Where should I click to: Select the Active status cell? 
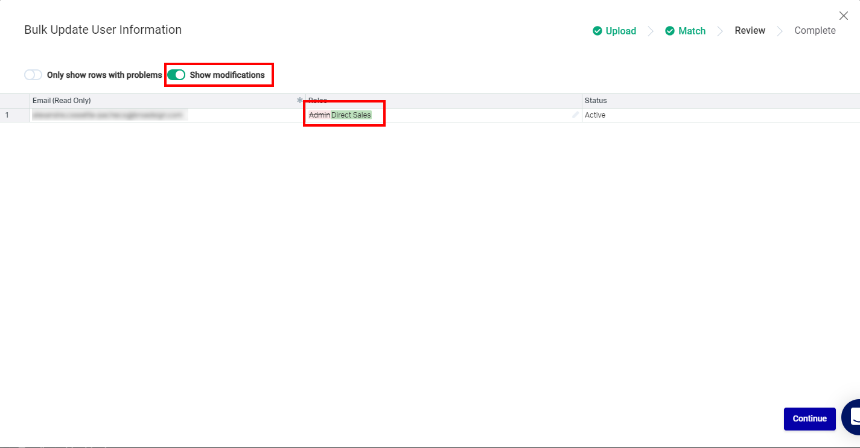point(721,115)
